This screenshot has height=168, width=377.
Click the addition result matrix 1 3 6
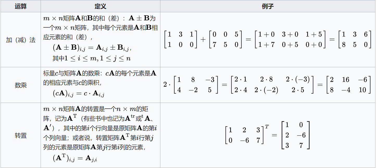click(x=355, y=39)
